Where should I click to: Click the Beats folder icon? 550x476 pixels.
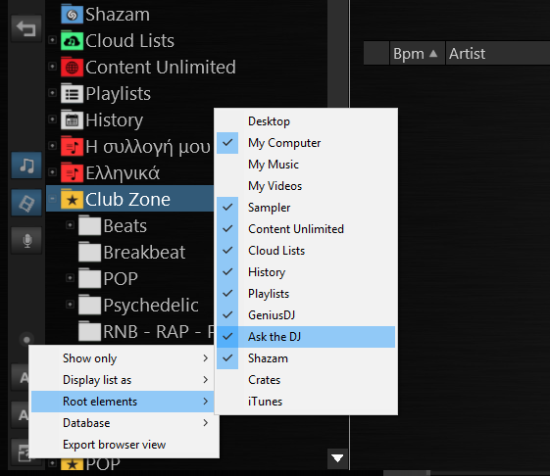point(90,225)
